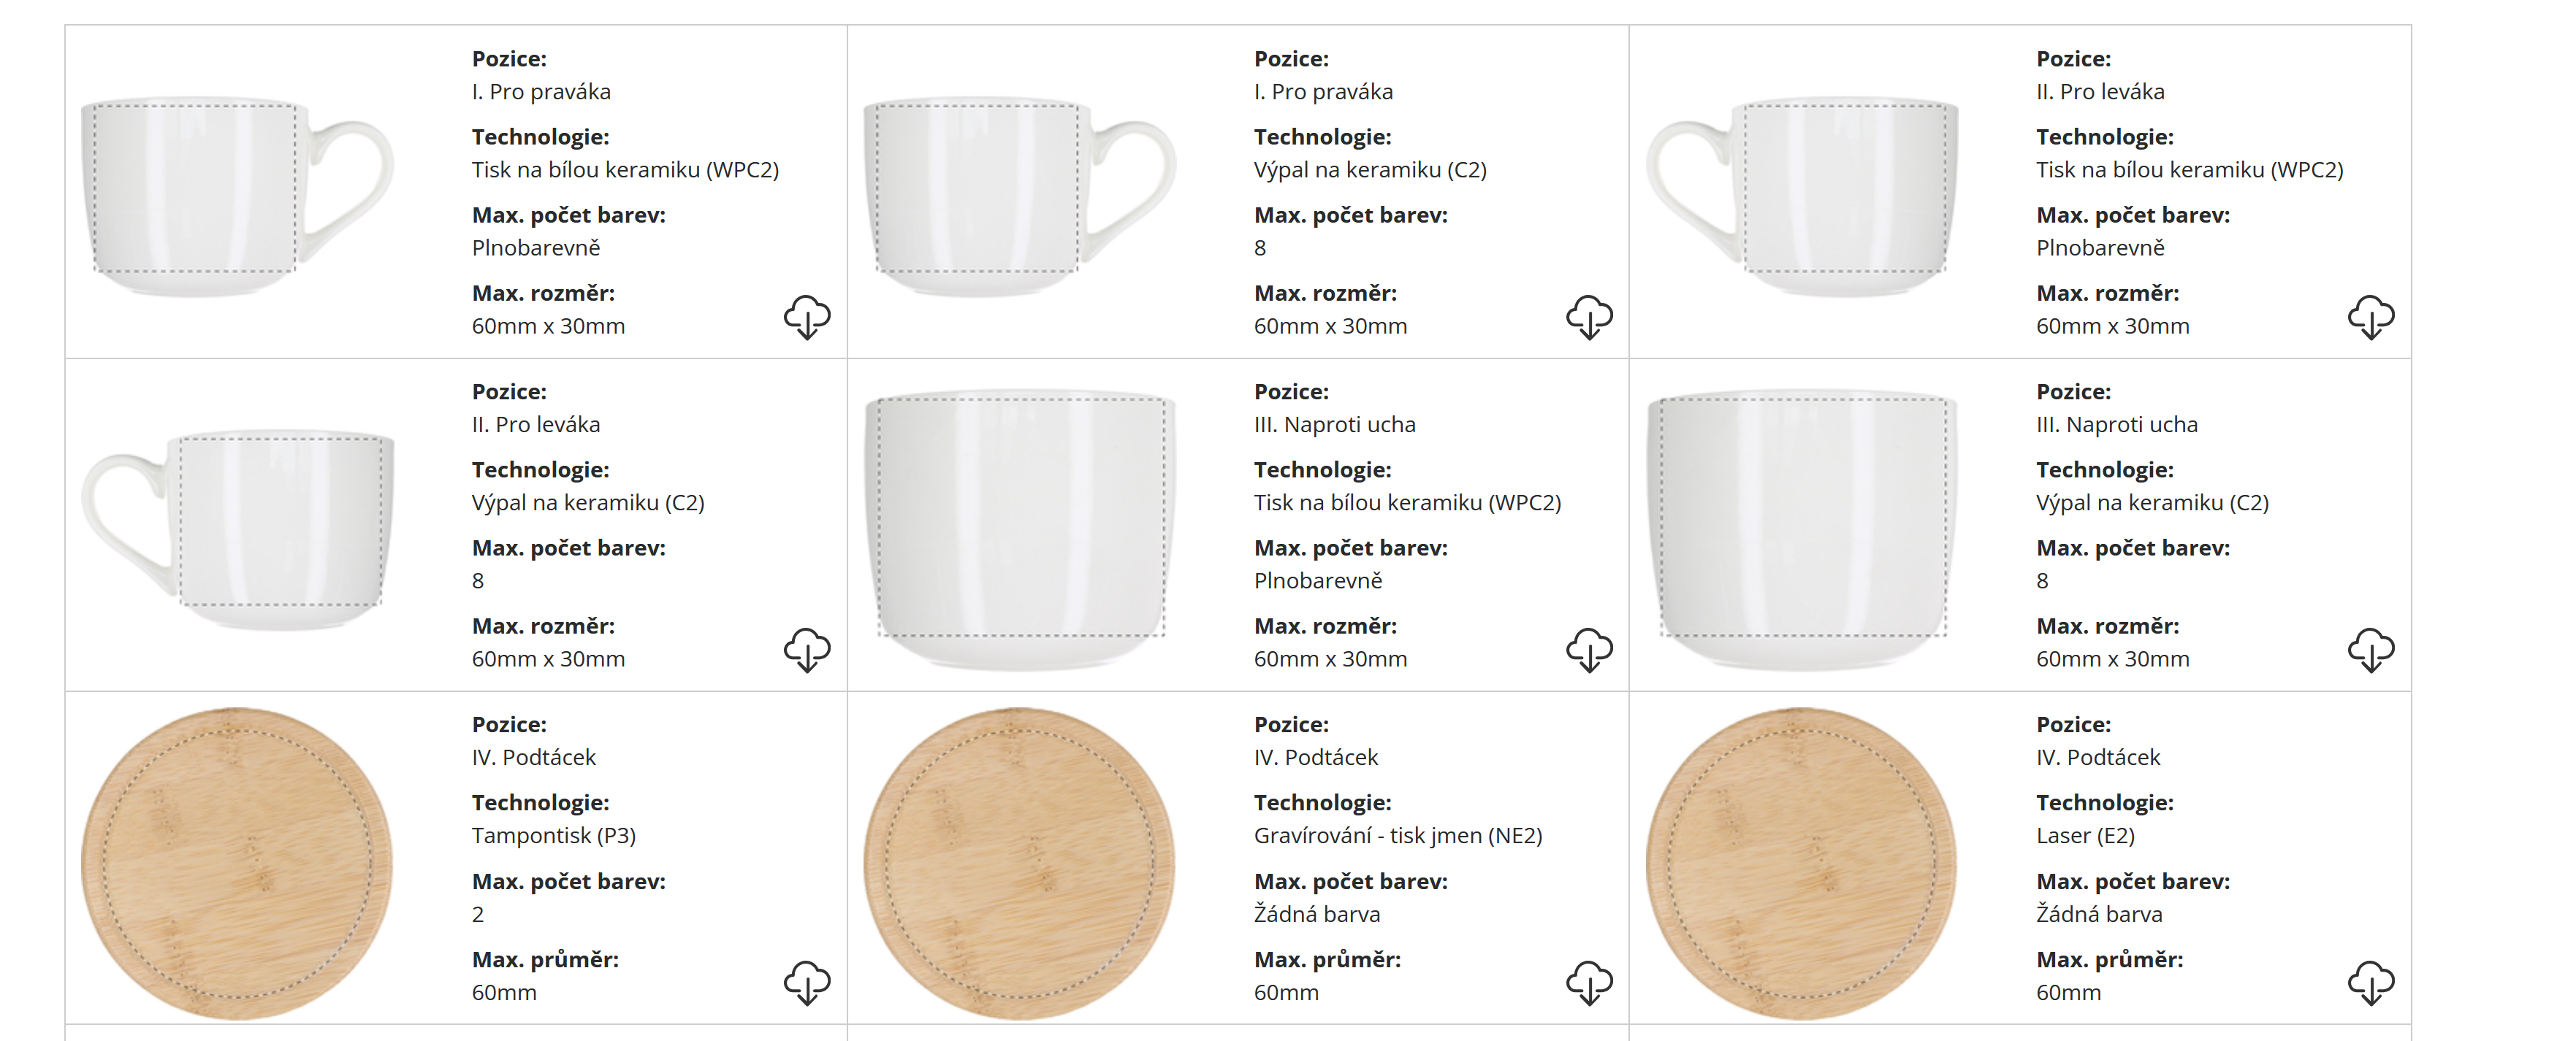Viewport: 2576px width, 1041px height.
Task: Open opposite-handle Výpal C2 mug preview image
Action: 1801,528
